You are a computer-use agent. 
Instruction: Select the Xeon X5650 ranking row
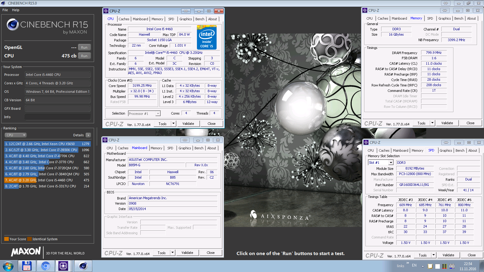47,144
